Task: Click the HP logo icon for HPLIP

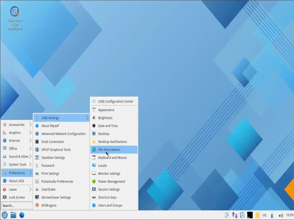Action: [x=37, y=150]
